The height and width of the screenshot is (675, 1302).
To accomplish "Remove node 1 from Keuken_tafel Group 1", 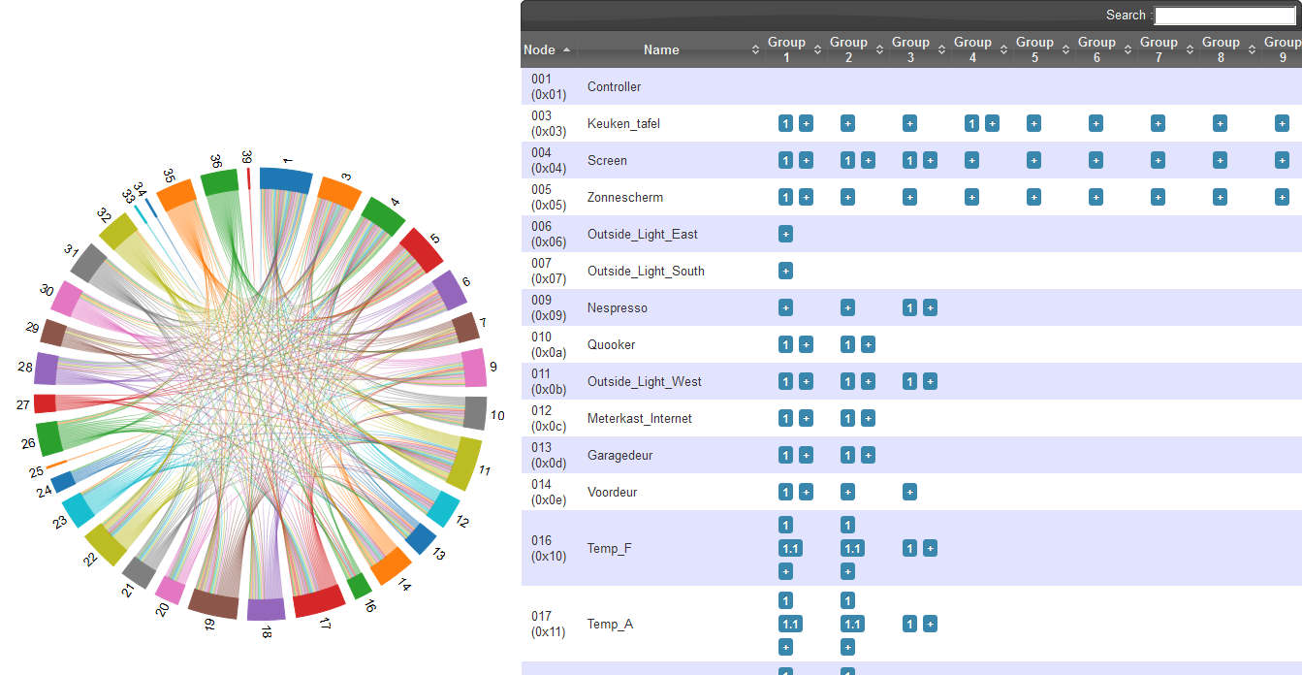I will tap(785, 123).
